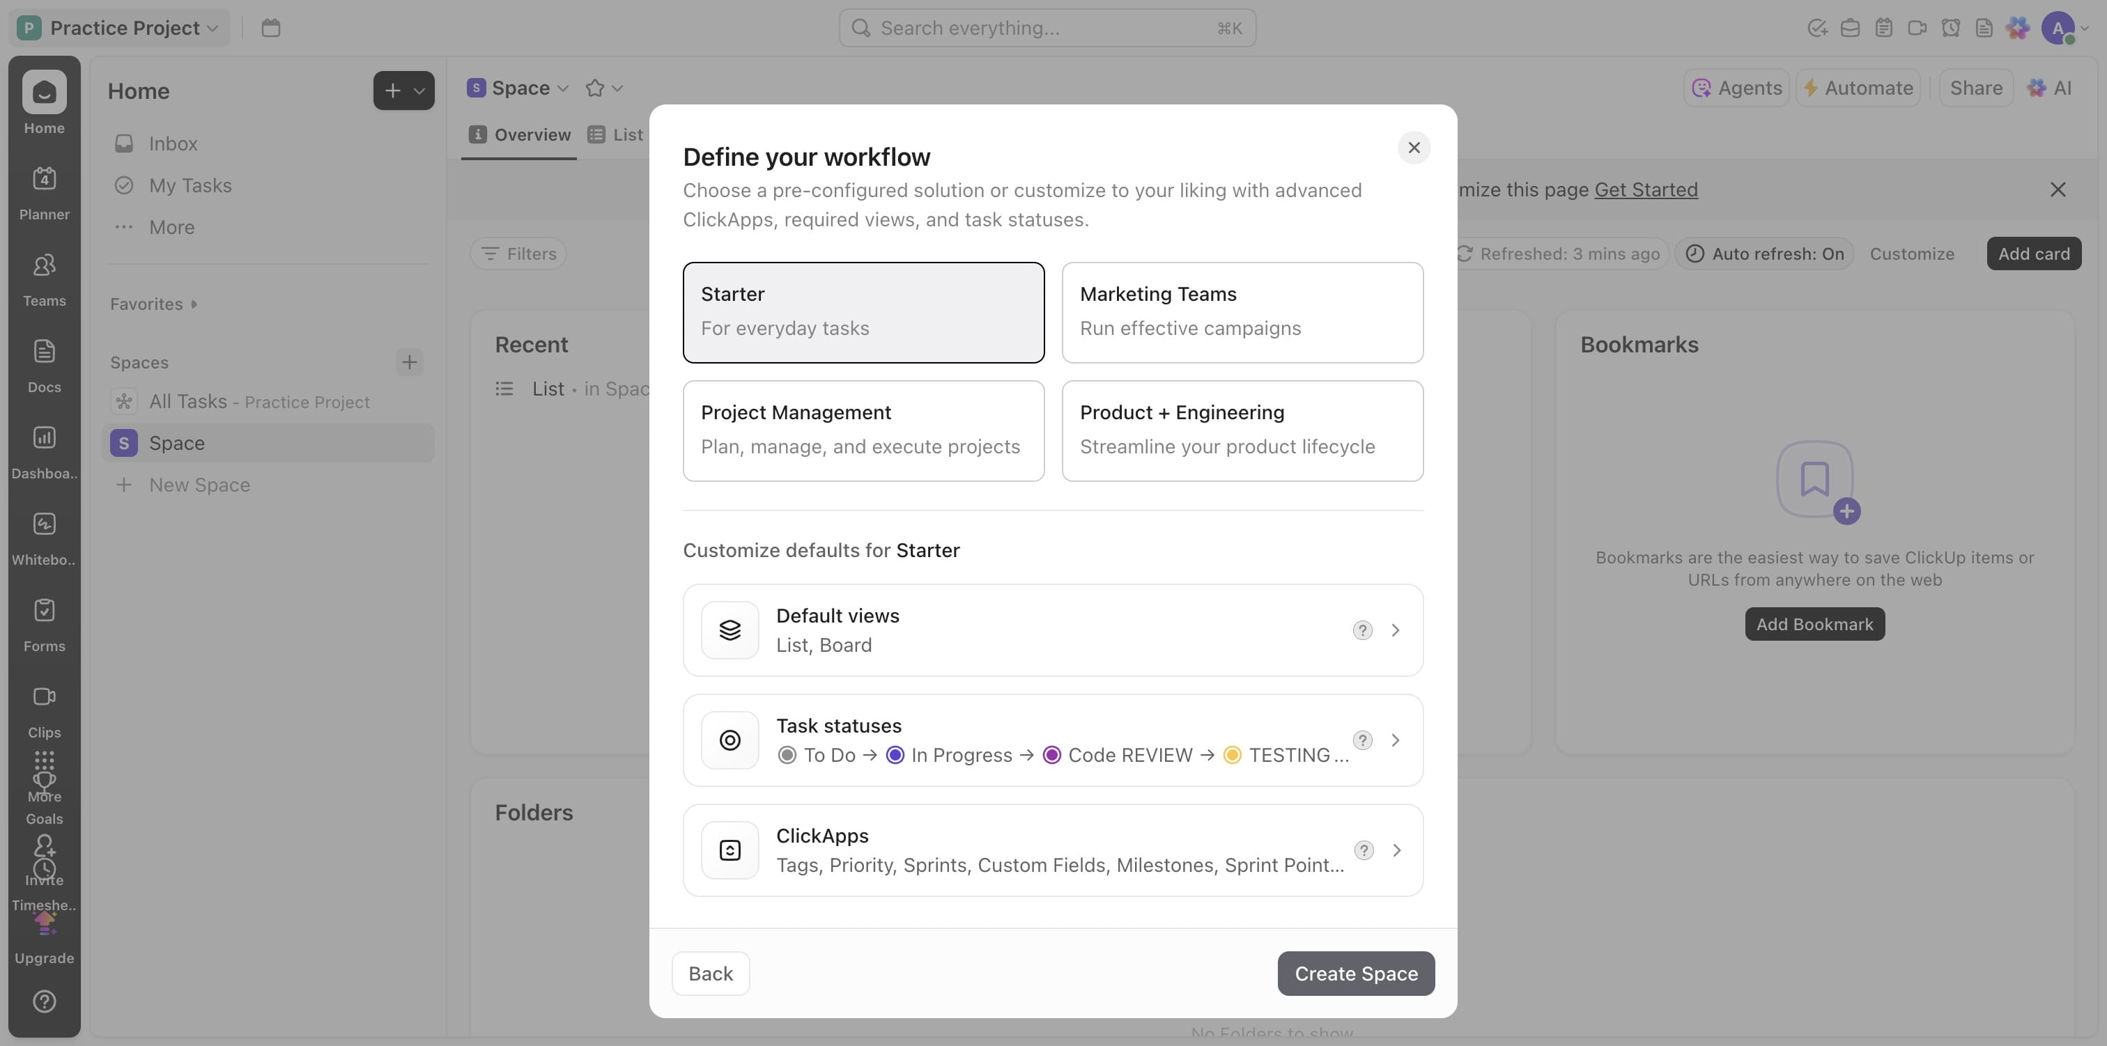The height and width of the screenshot is (1046, 2107).
Task: Click the Create Space button
Action: tap(1355, 973)
